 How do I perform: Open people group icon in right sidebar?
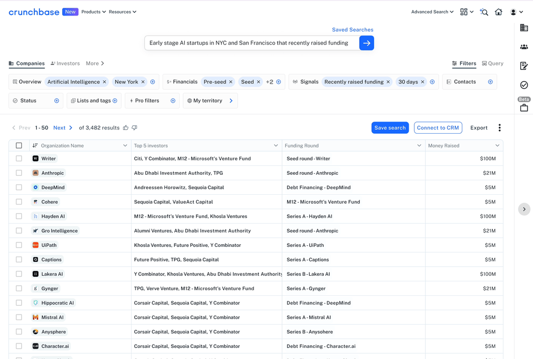point(524,47)
